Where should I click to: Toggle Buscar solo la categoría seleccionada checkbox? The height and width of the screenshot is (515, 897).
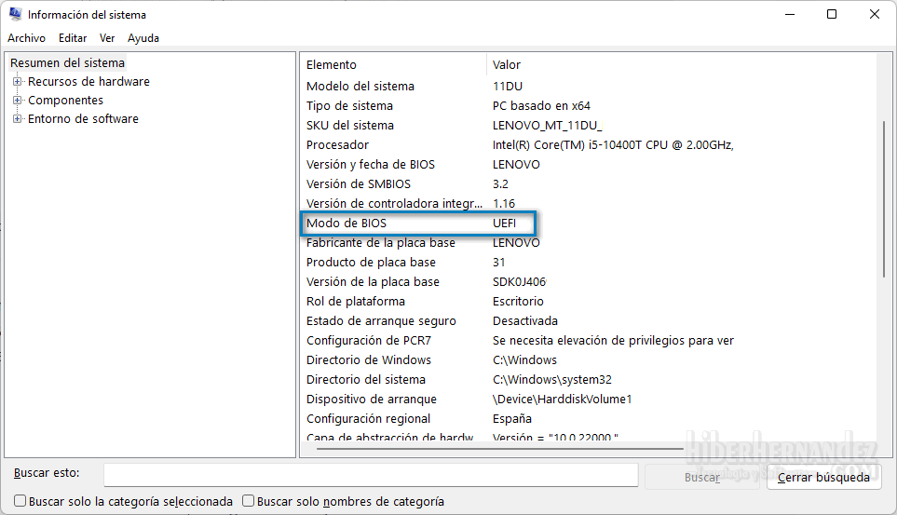20,501
